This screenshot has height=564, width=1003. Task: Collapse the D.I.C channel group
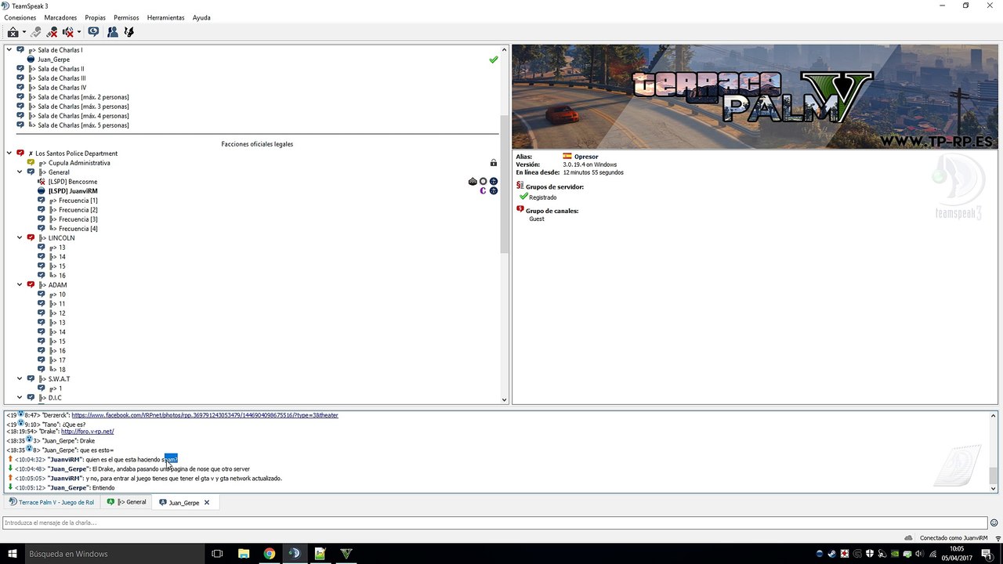(20, 398)
